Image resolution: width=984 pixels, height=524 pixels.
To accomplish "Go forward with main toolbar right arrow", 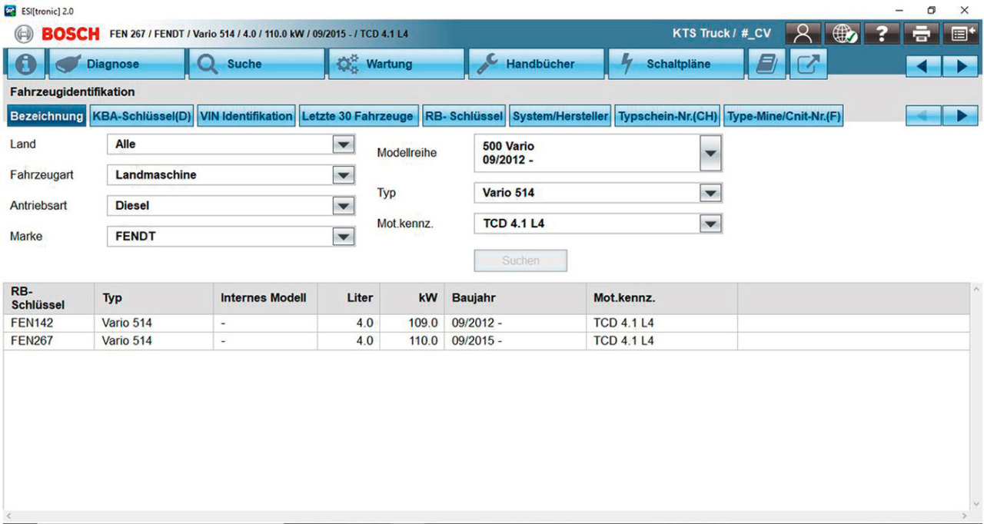I will (x=961, y=66).
